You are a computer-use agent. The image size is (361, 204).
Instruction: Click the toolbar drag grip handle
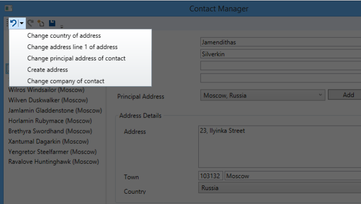(x=7, y=23)
